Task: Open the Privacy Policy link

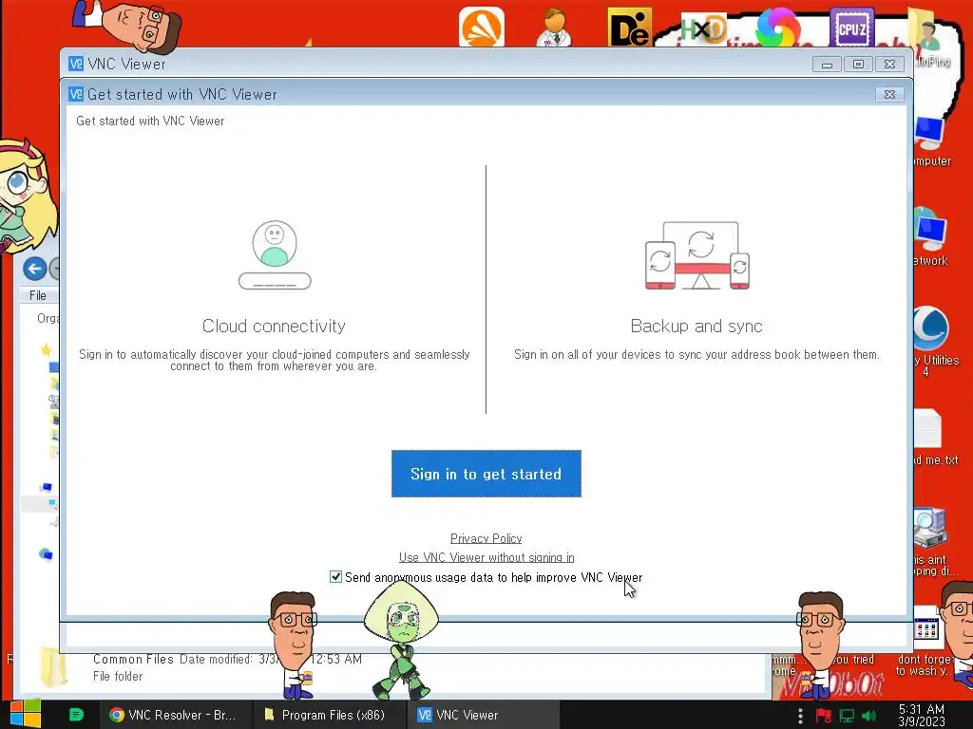Action: click(486, 538)
